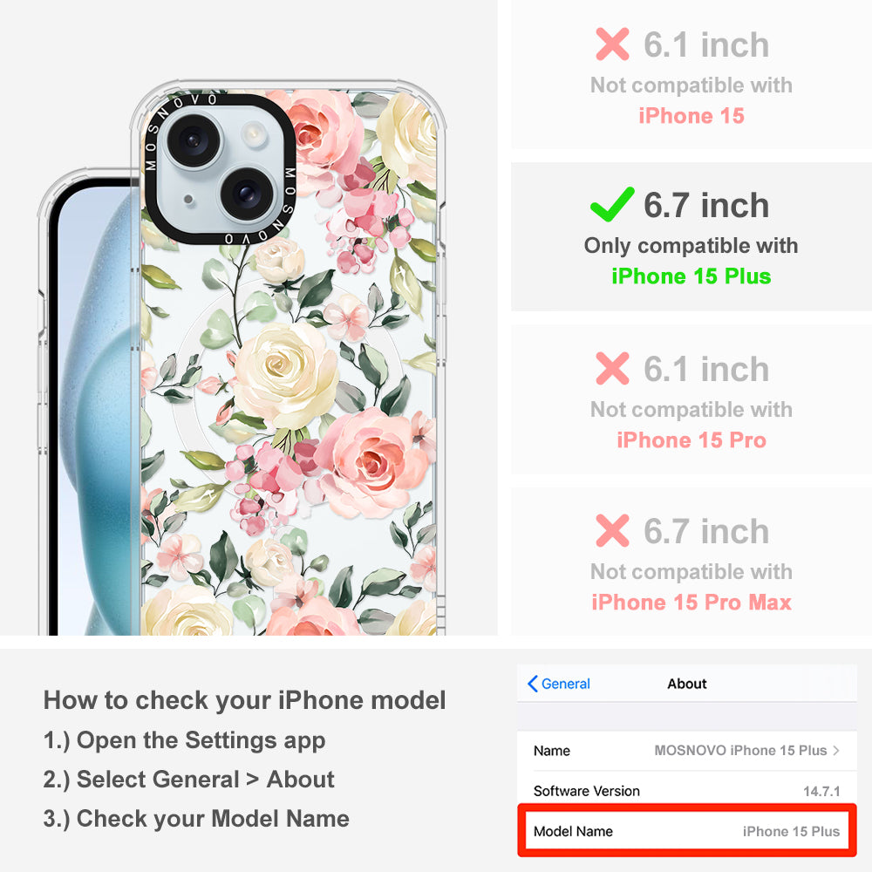Viewport: 872px width, 872px height.
Task: Select the iPhone 15 Plus compatible option
Action: click(691, 237)
